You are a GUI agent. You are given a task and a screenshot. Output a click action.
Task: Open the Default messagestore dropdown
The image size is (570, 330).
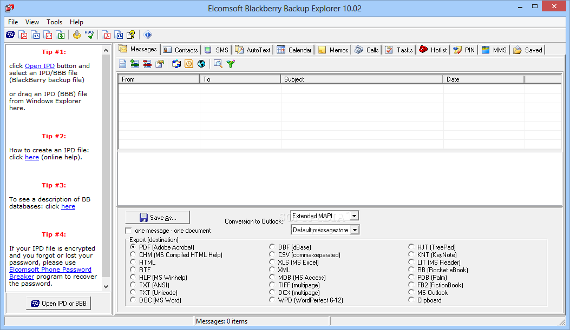(x=355, y=230)
